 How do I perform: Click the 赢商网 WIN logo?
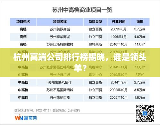coord(26,118)
